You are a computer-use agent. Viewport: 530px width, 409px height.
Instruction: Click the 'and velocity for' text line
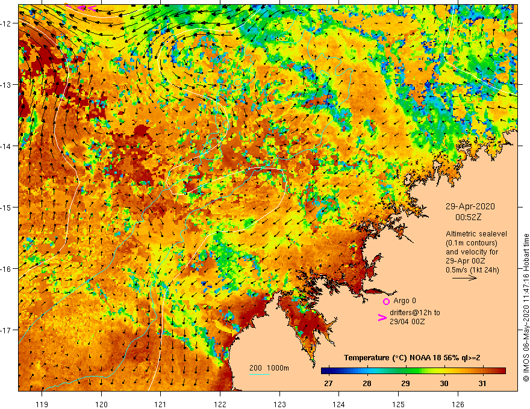point(472,252)
